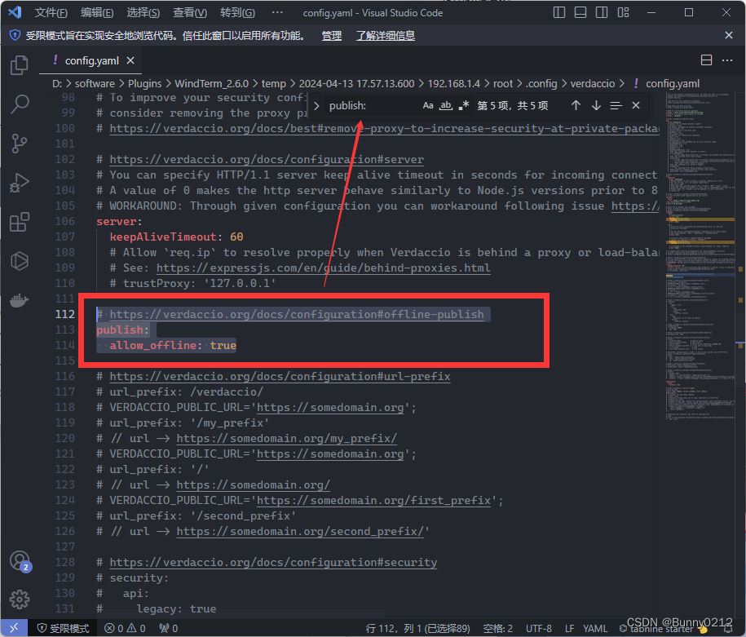The image size is (746, 637).
Task: Go to previous match in find widget
Action: (576, 105)
